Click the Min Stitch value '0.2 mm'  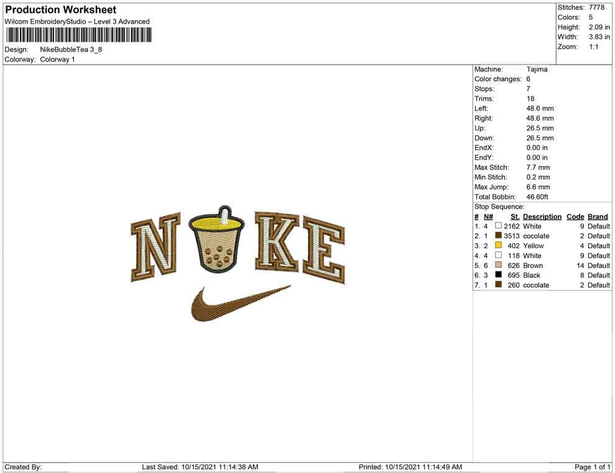pyautogui.click(x=538, y=177)
